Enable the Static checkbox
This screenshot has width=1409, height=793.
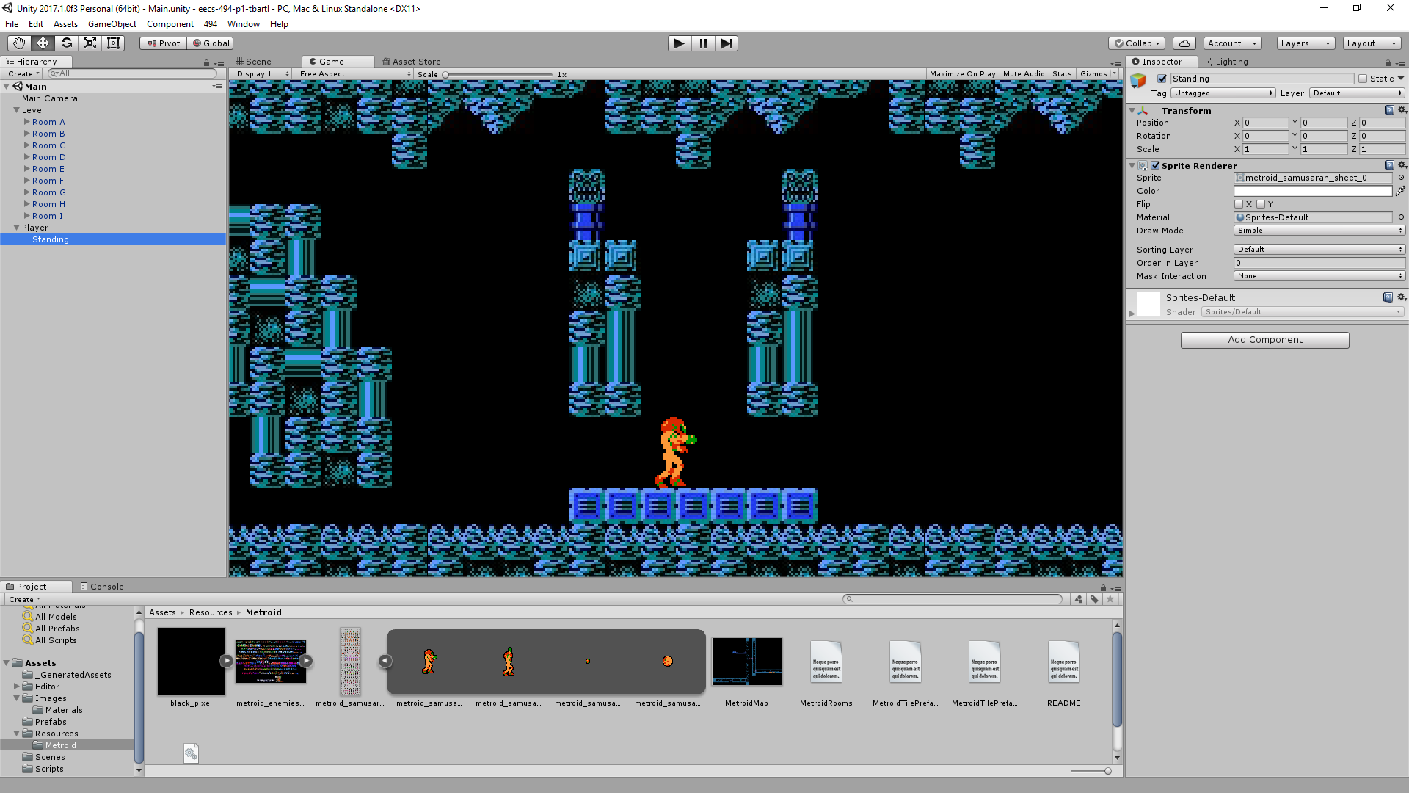coord(1363,79)
